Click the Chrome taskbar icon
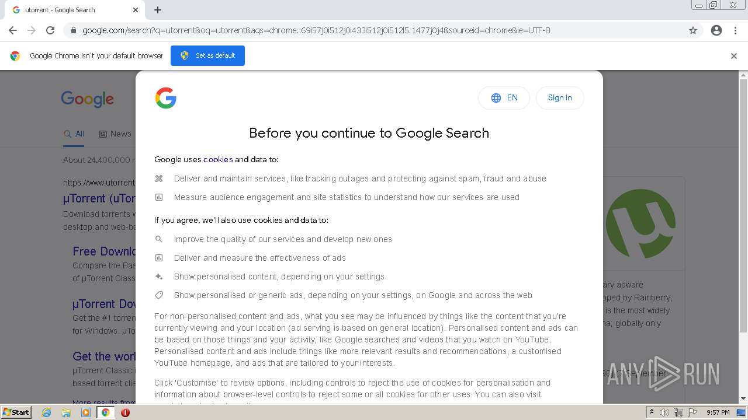Screen dimensions: 748x420 [105, 412]
